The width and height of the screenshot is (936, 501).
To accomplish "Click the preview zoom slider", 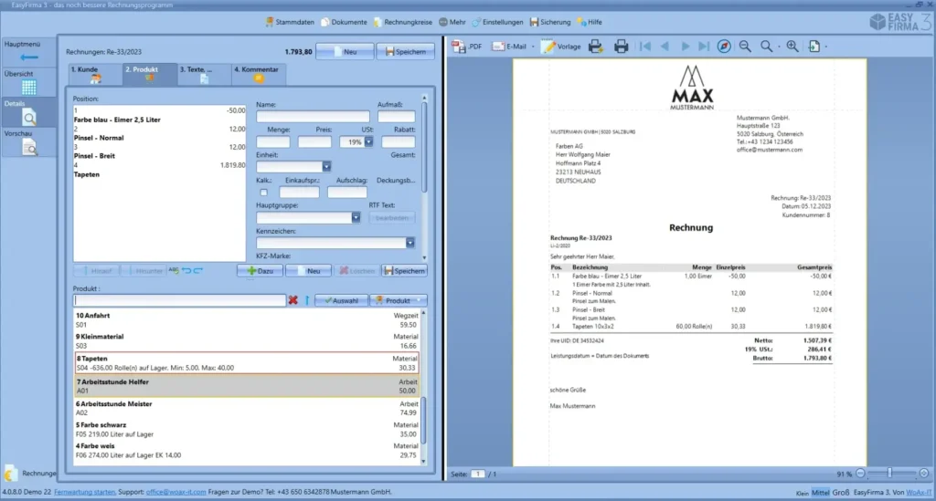I will pos(888,474).
